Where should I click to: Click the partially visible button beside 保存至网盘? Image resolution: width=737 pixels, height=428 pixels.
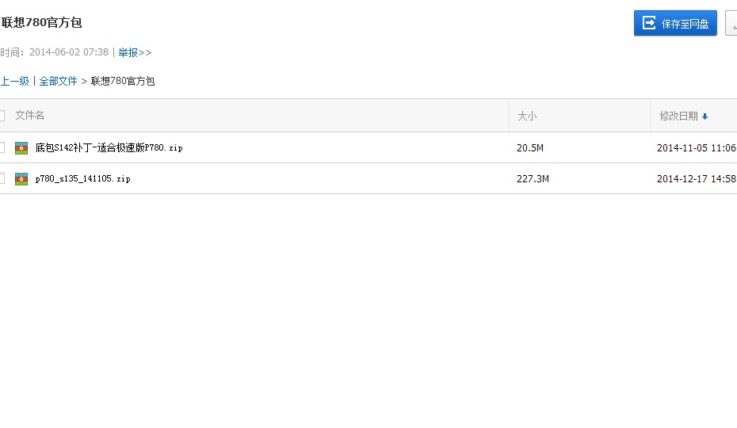pos(731,23)
